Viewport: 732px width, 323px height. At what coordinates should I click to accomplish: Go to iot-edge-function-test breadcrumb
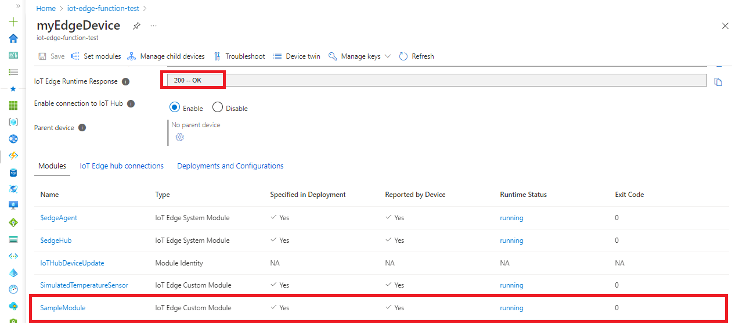(x=103, y=9)
